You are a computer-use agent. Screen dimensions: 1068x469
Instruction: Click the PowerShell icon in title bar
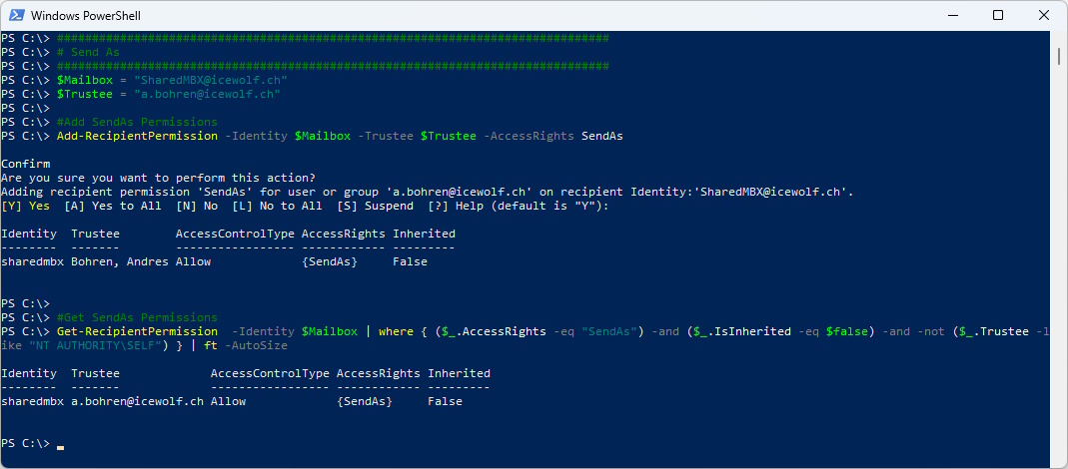click(17, 15)
